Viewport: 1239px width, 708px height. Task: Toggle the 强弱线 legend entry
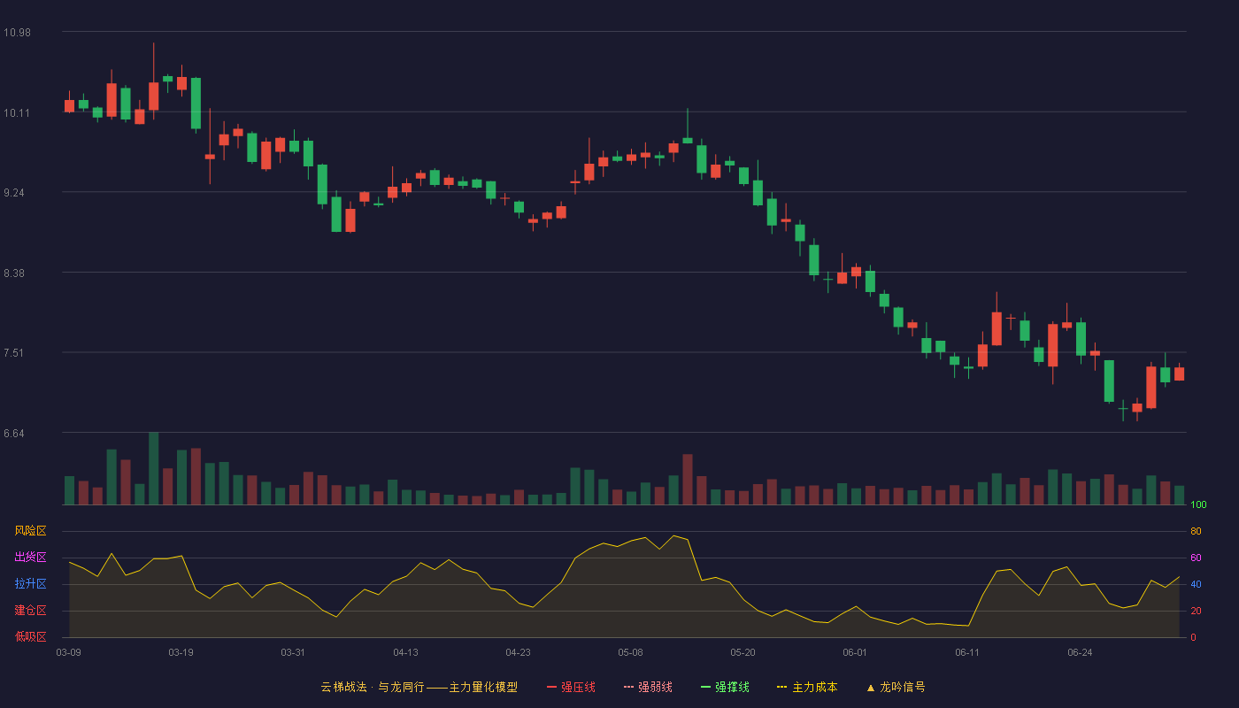click(648, 687)
